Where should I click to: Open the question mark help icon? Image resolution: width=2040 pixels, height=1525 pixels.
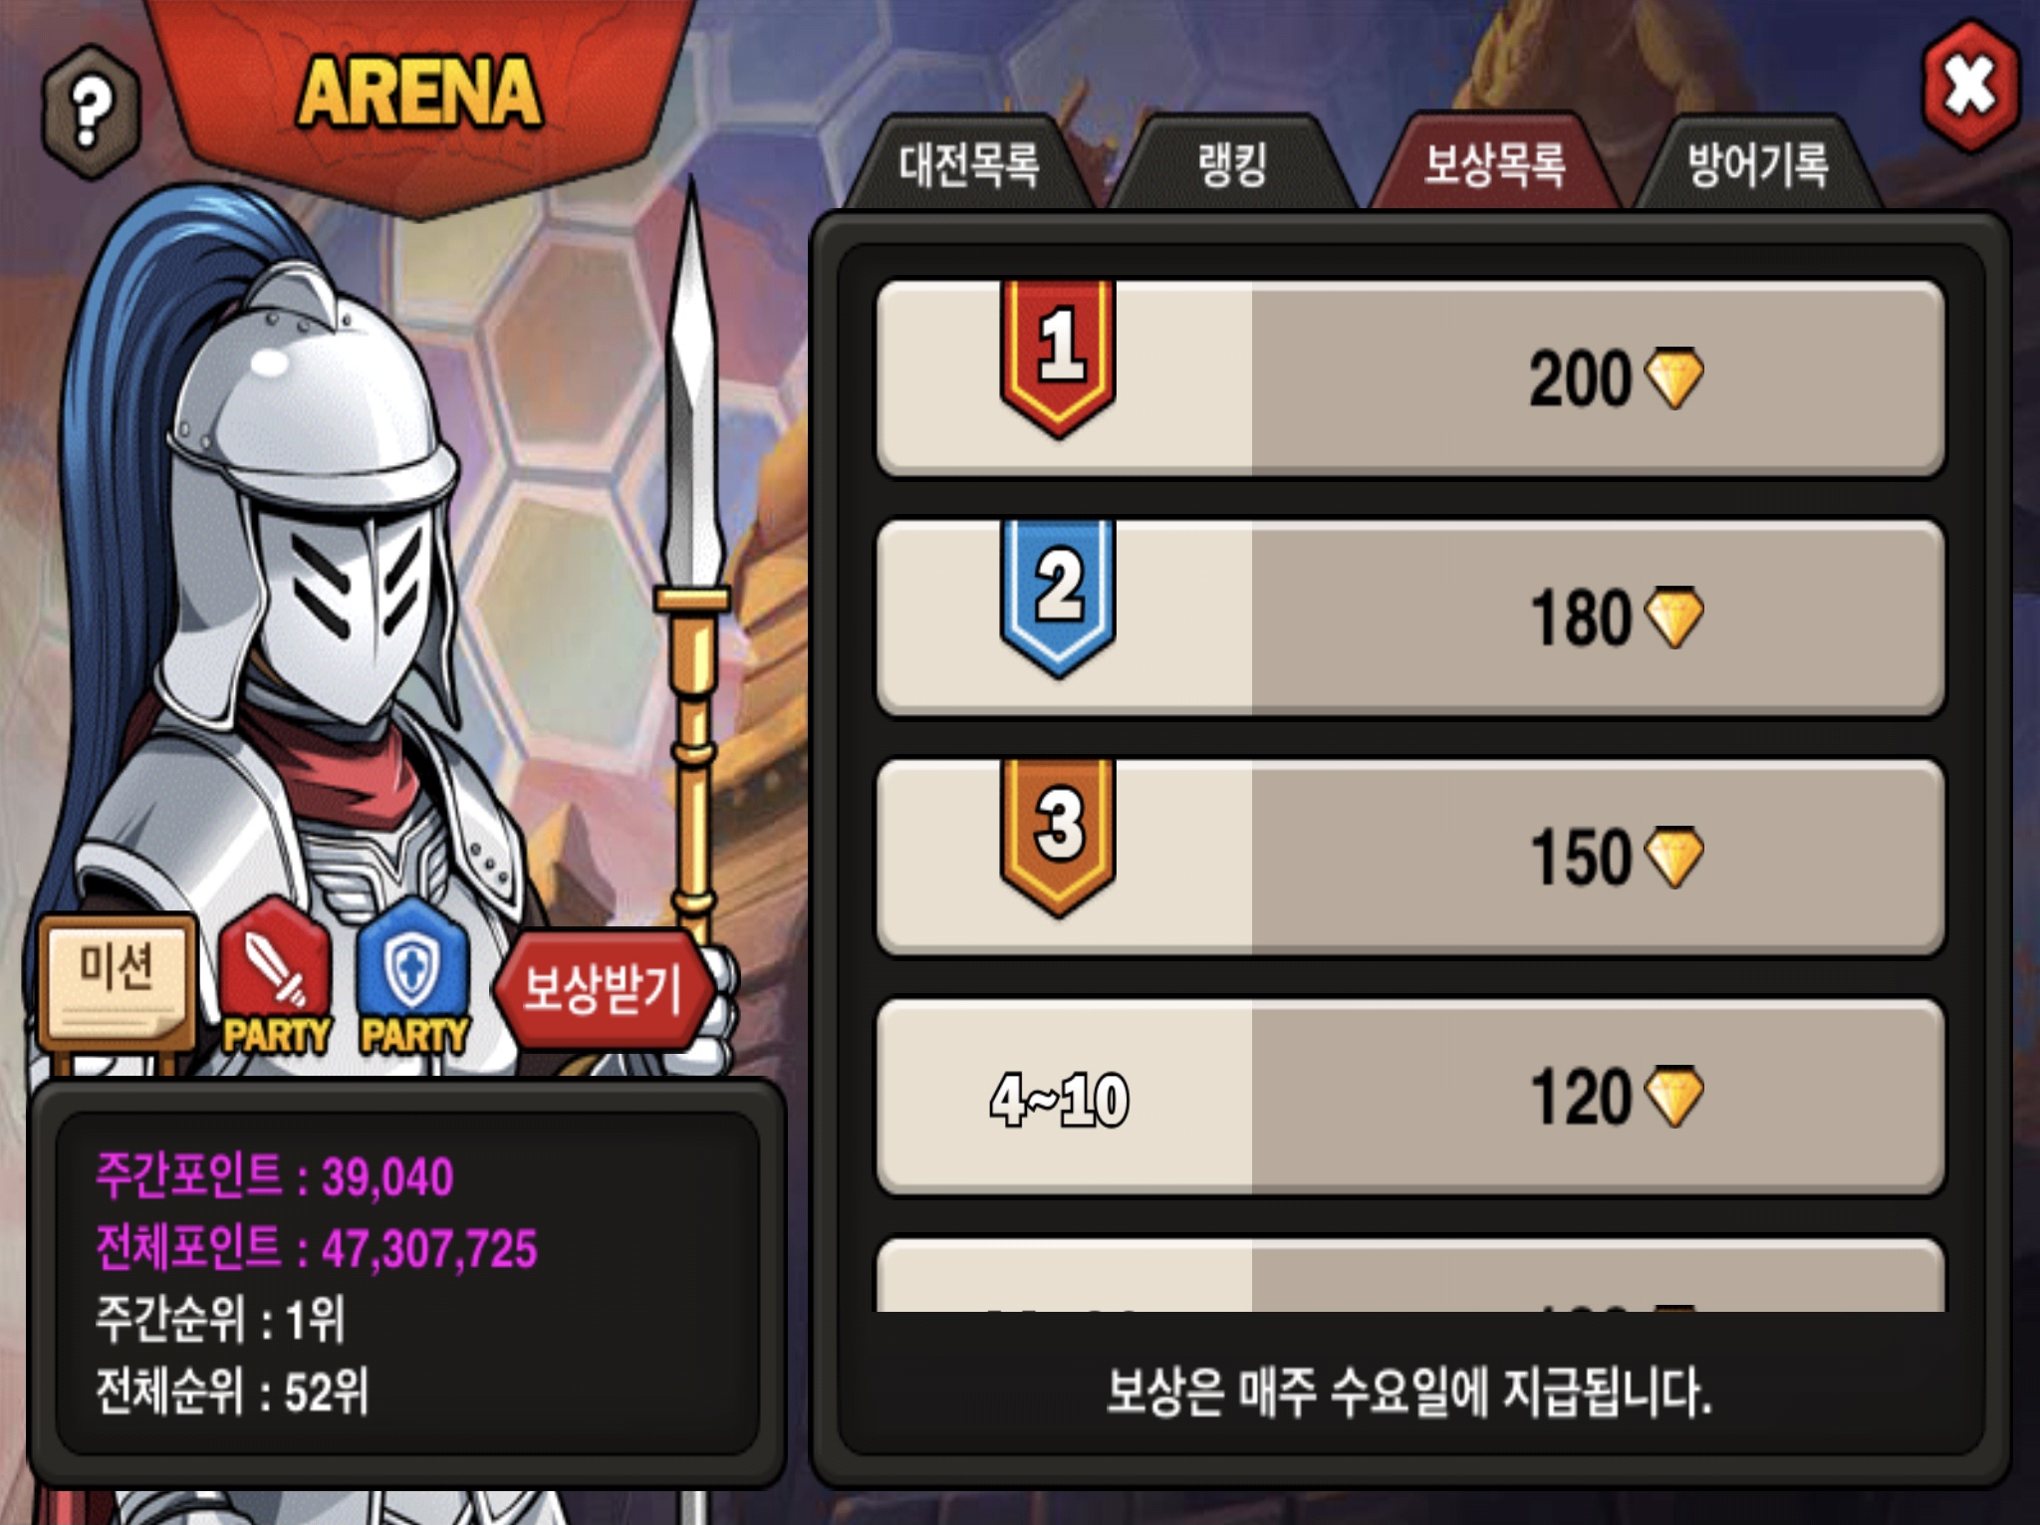point(91,112)
